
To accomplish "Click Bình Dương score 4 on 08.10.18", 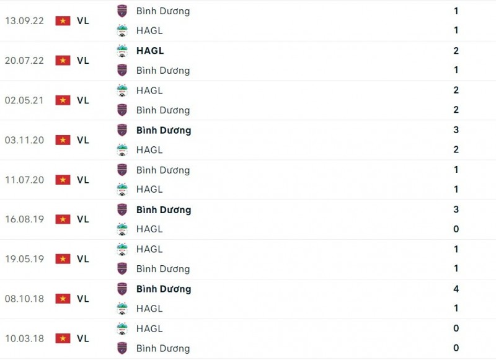I will click(456, 289).
